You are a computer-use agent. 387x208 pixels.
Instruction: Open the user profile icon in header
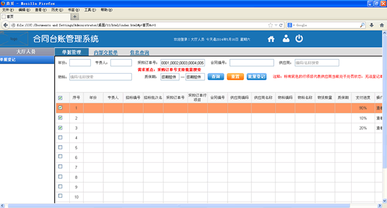286,38
